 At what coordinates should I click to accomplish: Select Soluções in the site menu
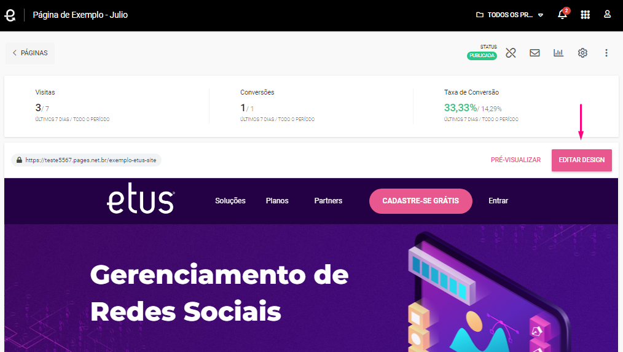[230, 201]
